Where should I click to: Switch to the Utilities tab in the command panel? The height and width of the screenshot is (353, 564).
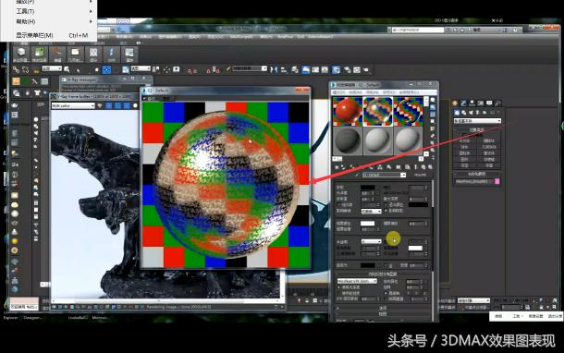(x=497, y=103)
